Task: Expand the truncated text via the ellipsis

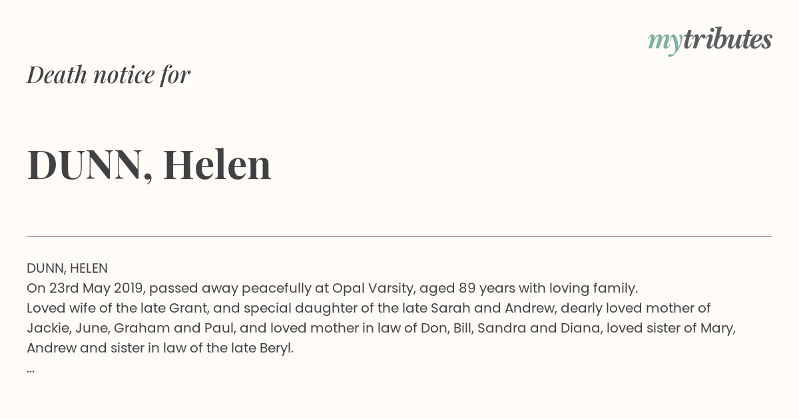Action: pos(31,370)
